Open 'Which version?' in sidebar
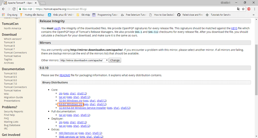The width and height of the screenshot is (258, 138). (x=13, y=39)
